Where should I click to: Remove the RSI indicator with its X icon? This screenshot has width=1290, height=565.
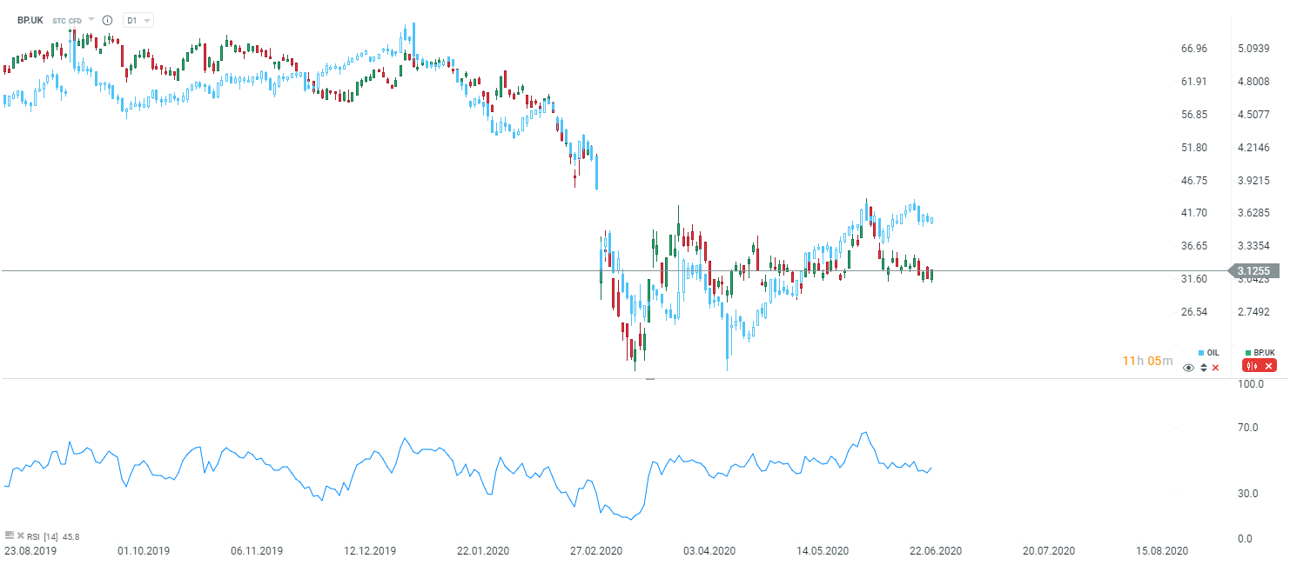point(21,535)
